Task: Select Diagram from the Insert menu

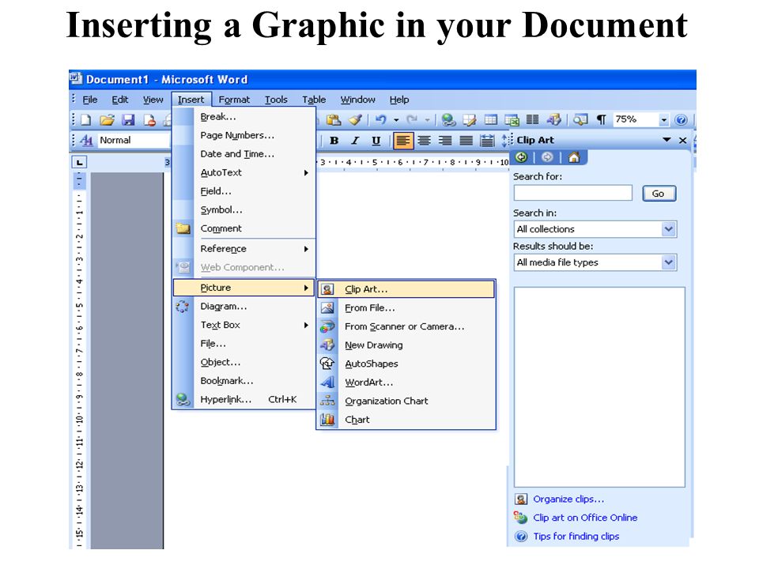Action: (x=244, y=307)
